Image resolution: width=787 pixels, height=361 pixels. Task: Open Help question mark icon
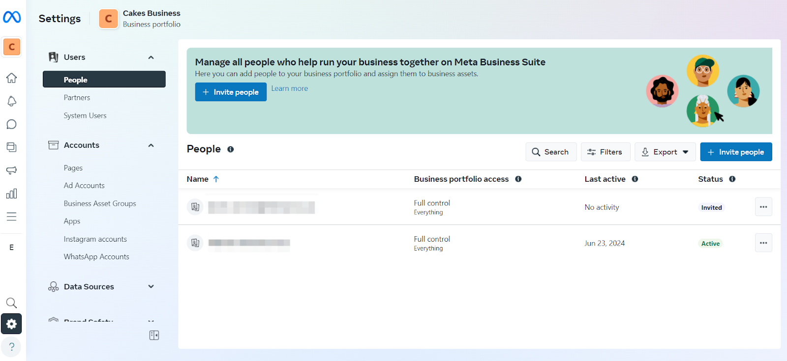click(x=12, y=347)
